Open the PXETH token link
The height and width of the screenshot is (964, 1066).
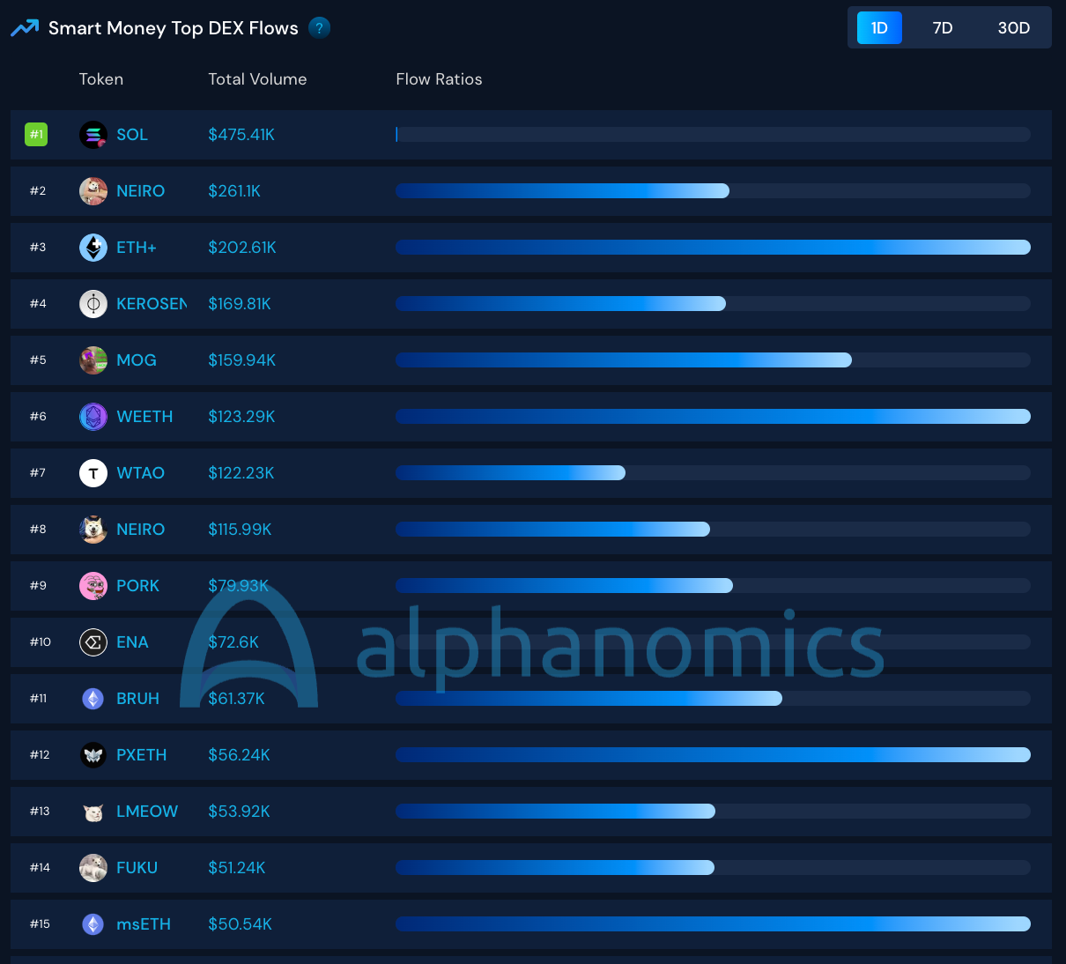click(142, 755)
